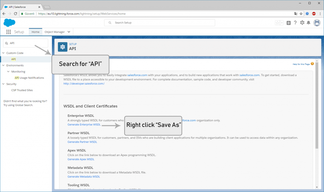Click Generate Partner WSDL link
The height and width of the screenshot is (192, 324).
82,142
